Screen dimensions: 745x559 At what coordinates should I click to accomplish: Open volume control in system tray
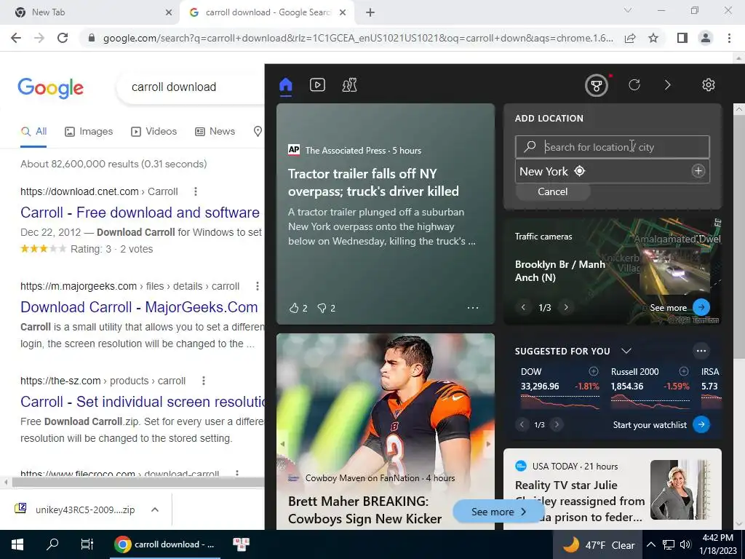[x=685, y=544]
